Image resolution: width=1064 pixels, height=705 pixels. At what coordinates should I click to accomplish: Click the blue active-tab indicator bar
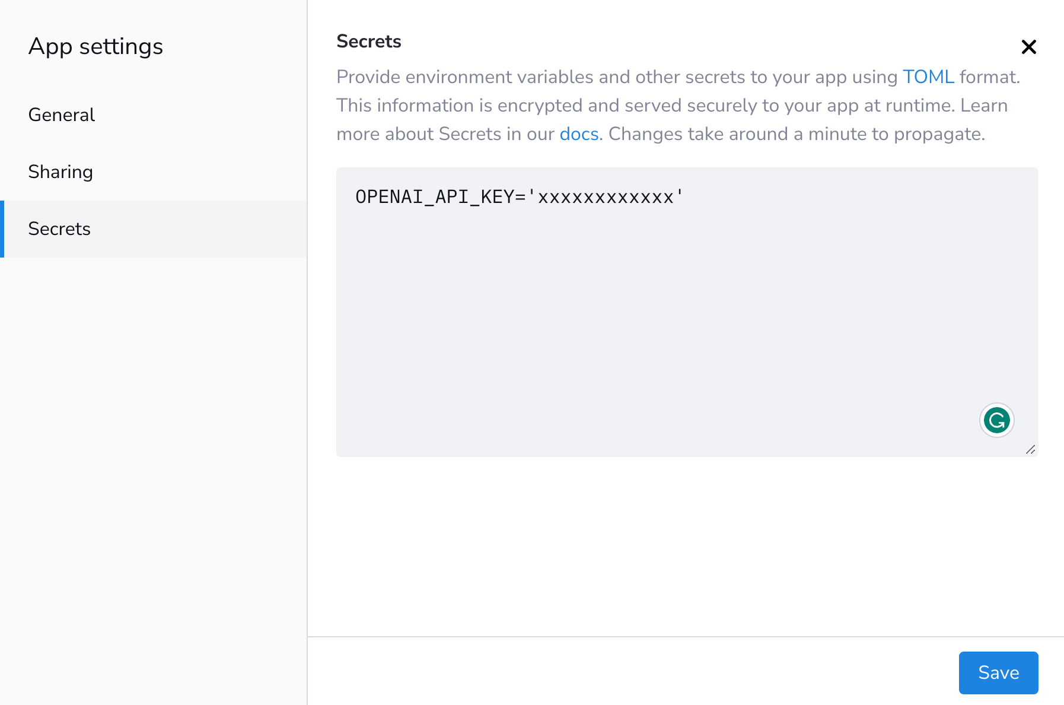pos(2,228)
